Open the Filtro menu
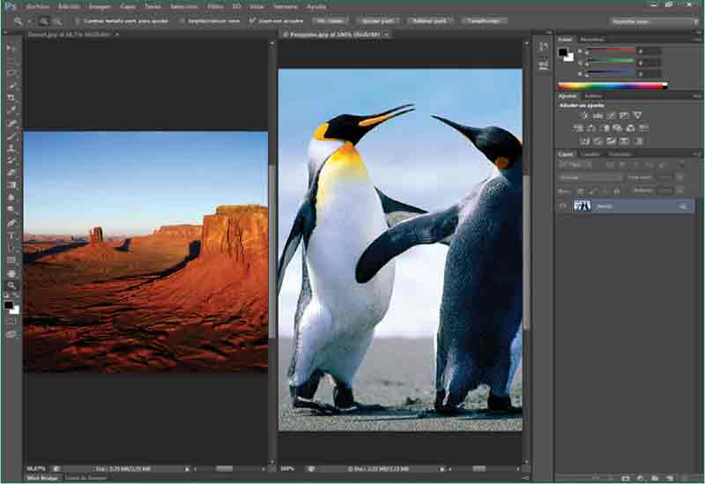The width and height of the screenshot is (705, 484). pos(215,6)
